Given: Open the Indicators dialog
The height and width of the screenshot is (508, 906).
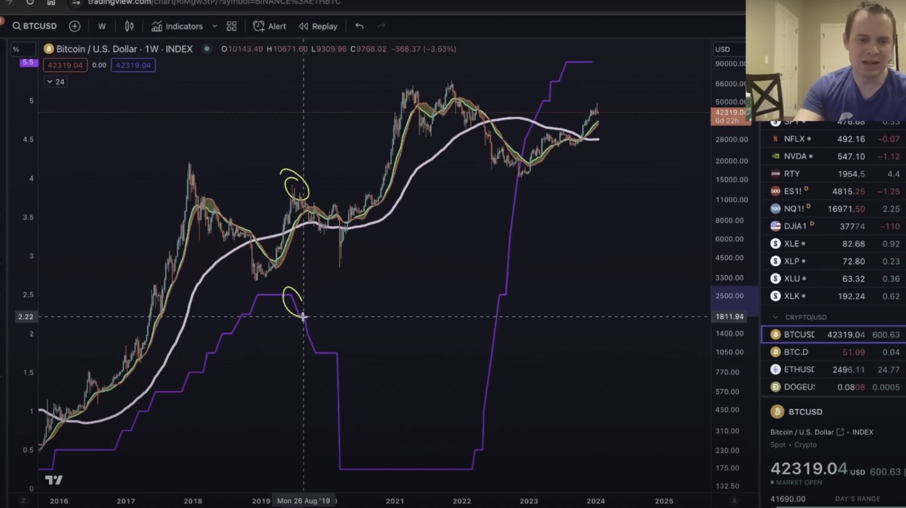Looking at the screenshot, I should pyautogui.click(x=177, y=26).
